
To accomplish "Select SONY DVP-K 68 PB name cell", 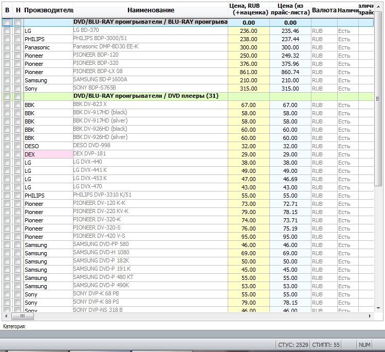I will point(151,294).
